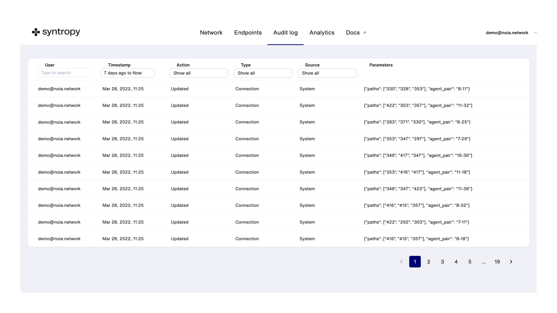
Task: Open Timestamp range selector
Action: point(127,73)
